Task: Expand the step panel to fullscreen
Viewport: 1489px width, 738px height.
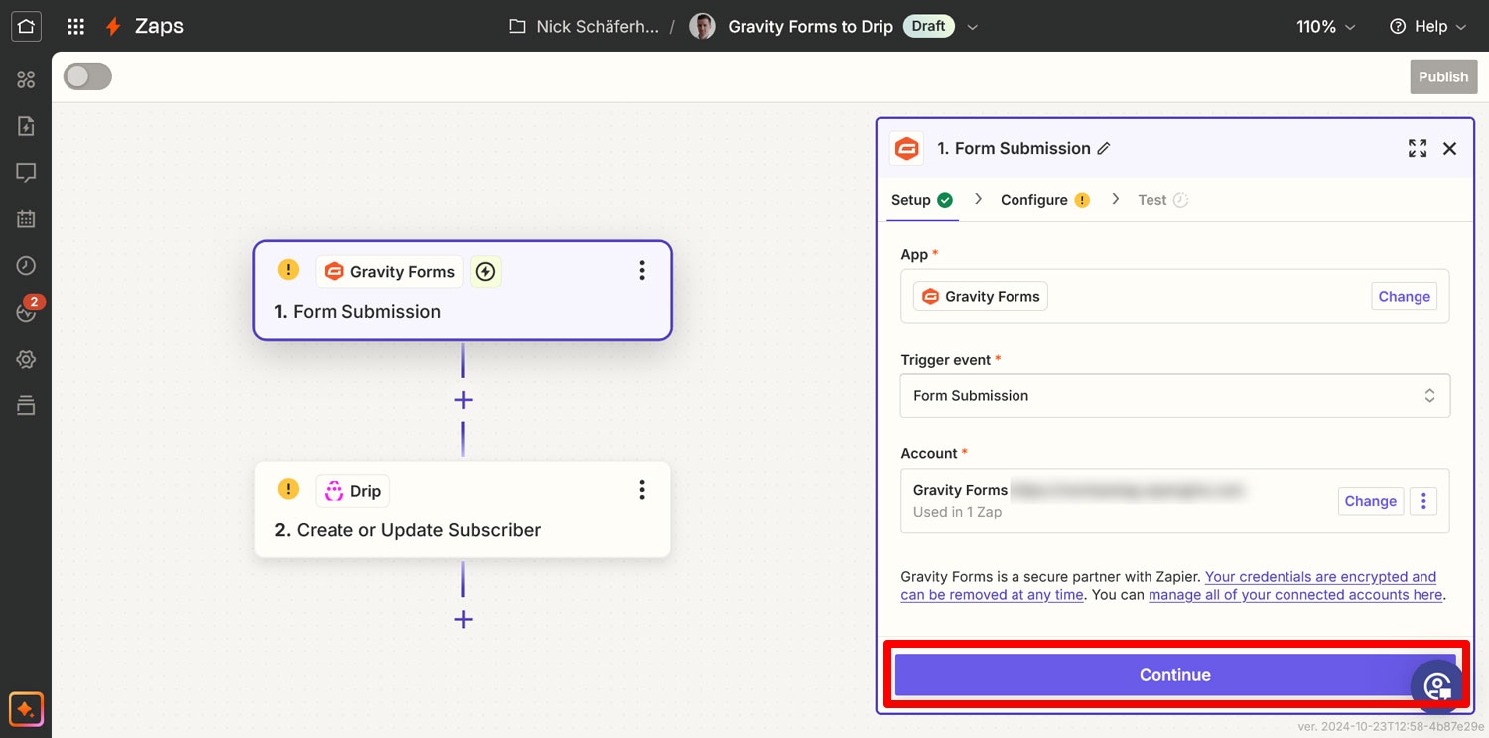Action: (x=1418, y=149)
